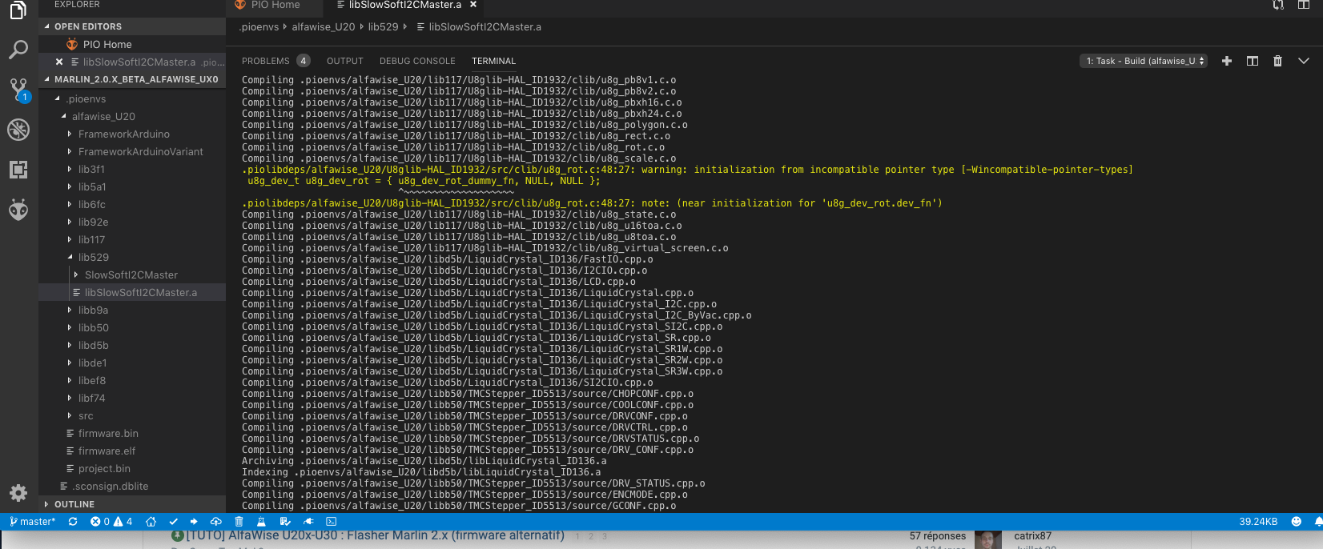
Task: Open the Debug view (bug icon)
Action: [18, 130]
